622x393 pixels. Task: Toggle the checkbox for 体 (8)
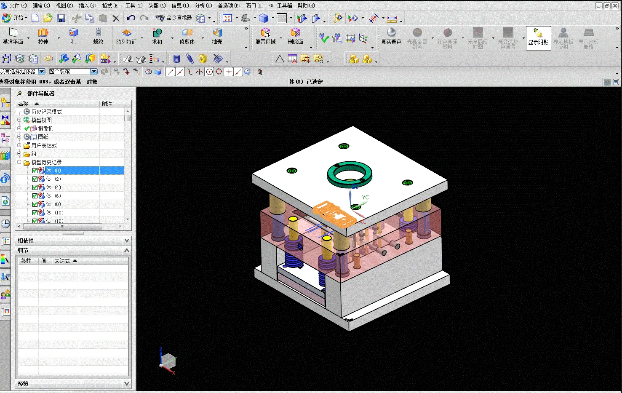click(x=35, y=204)
